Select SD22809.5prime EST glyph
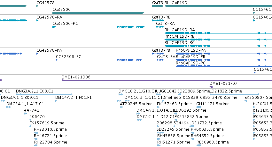The image size is (272, 147). click(x=179, y=94)
